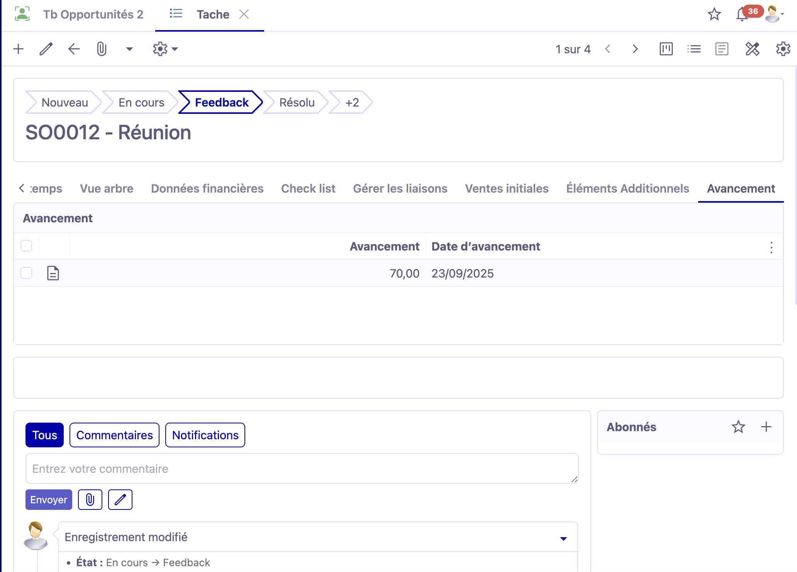Check the 70,00 Avancement row checkbox

coord(26,273)
